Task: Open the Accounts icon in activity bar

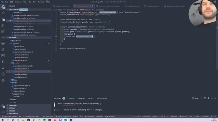Action: (x=3, y=106)
